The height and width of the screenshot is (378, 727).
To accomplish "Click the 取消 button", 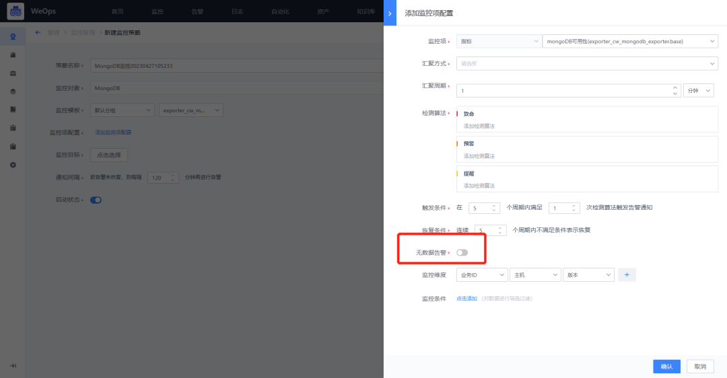I will [700, 367].
